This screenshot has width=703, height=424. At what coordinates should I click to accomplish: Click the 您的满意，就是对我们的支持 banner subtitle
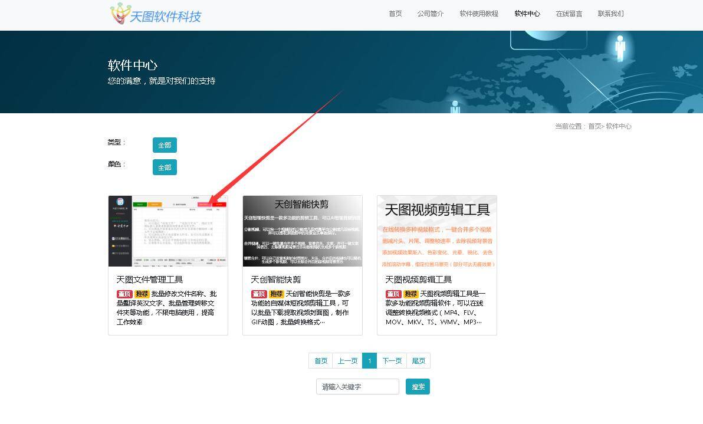pos(162,81)
